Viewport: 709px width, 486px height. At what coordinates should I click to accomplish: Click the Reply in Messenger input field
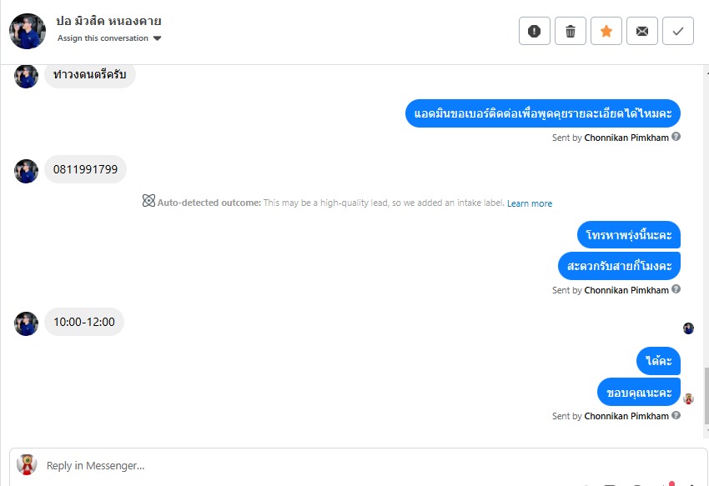point(334,466)
